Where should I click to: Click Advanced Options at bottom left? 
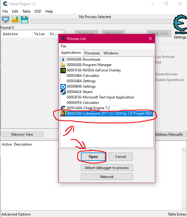[16, 214]
